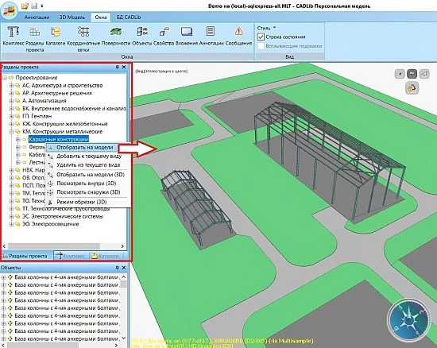Image resolution: width=437 pixels, height=348 pixels.
Task: Open the Поверхности window icon
Action: click(x=116, y=32)
